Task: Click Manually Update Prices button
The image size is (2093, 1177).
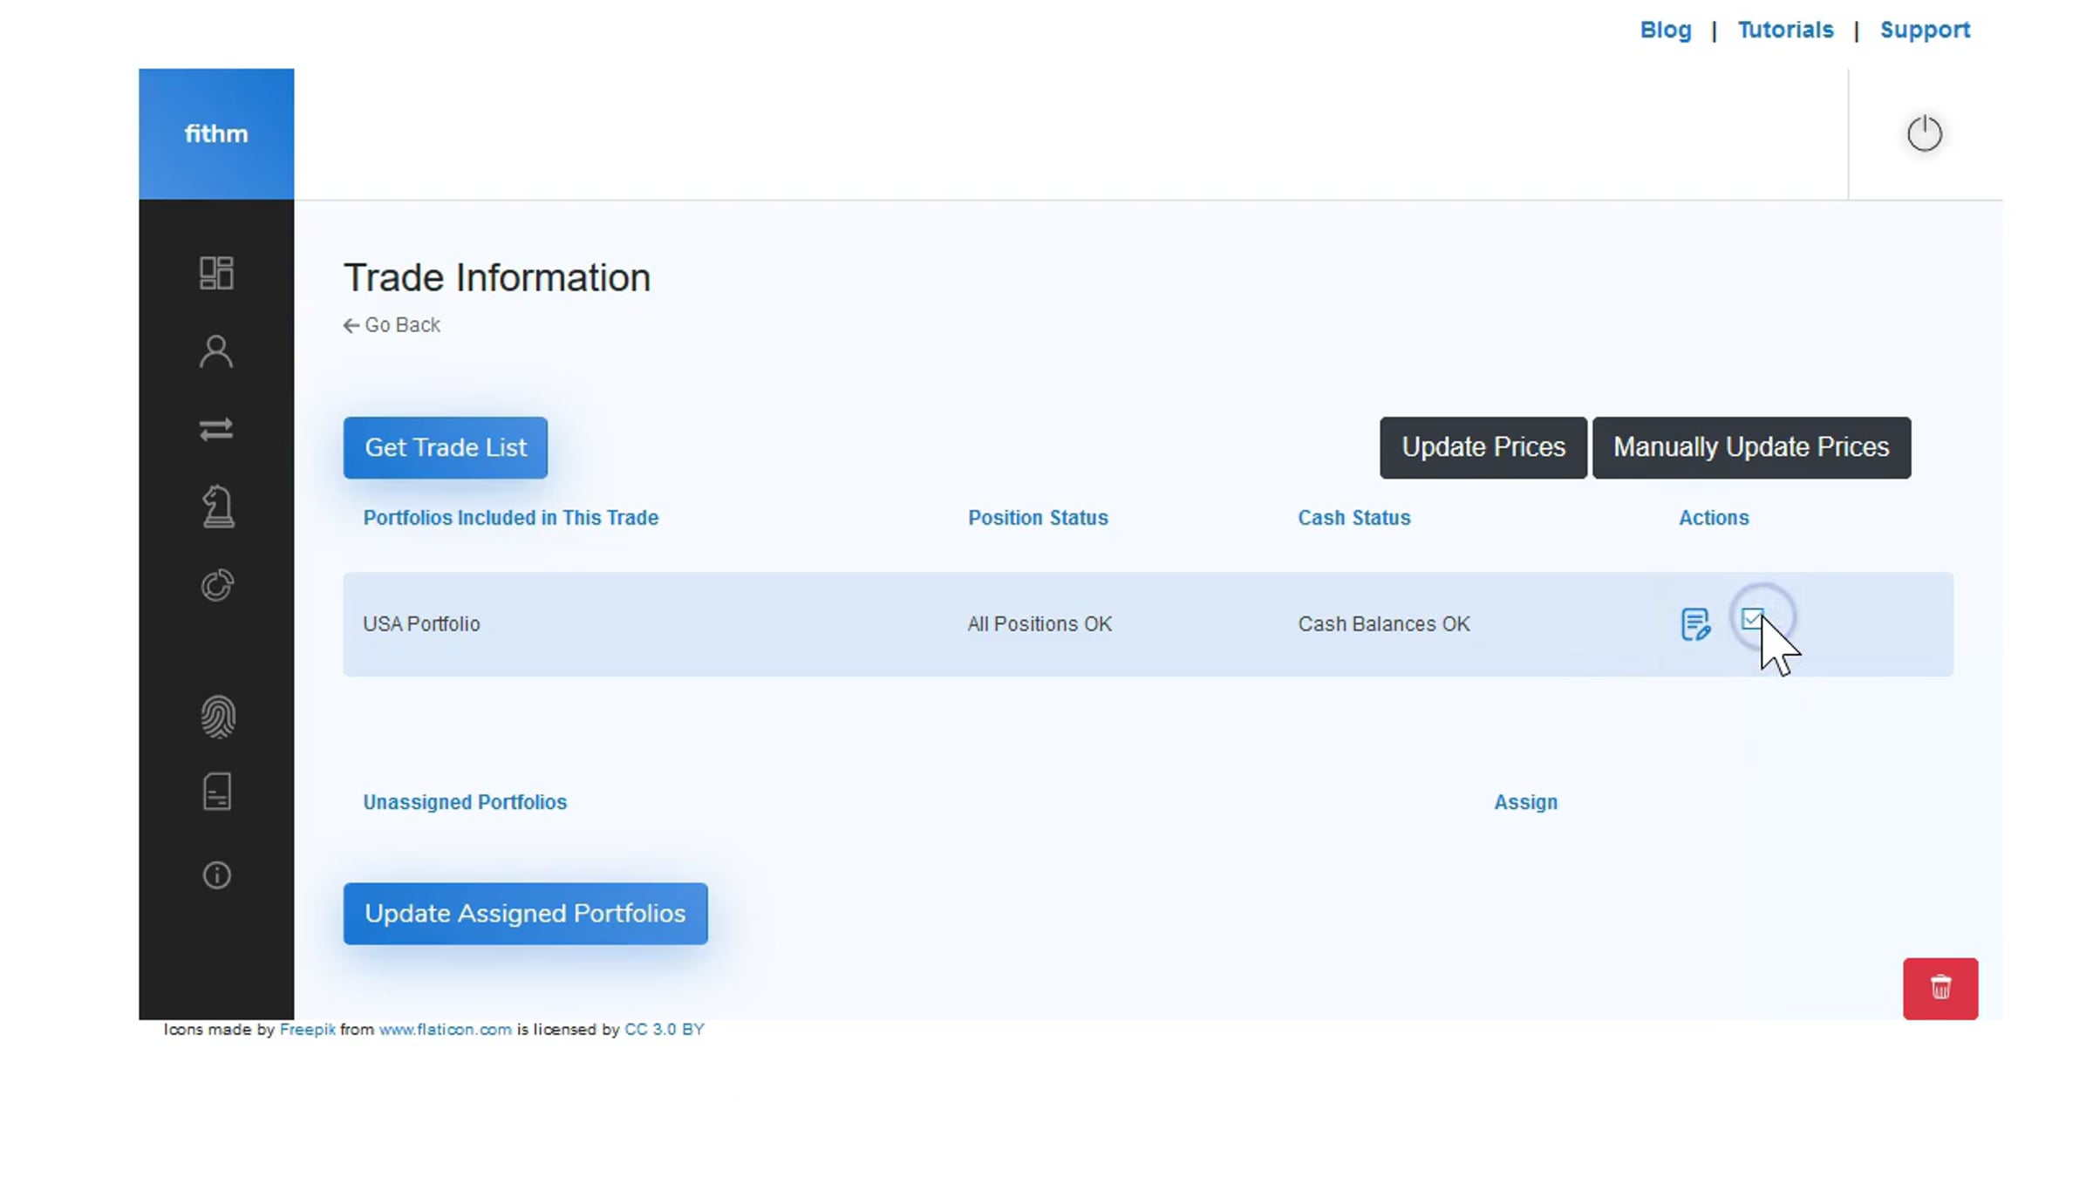Action: click(1750, 447)
